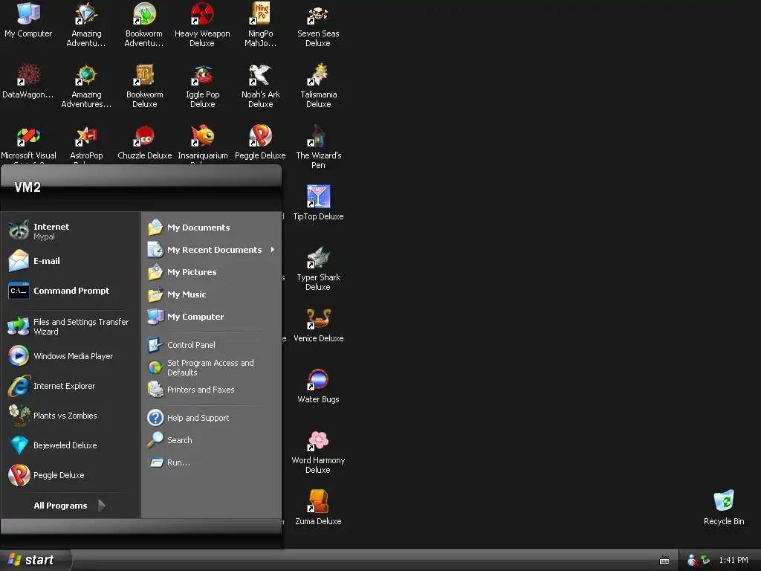Open the NingPo MahJong desktop shortcut
Screen dimensions: 761x571
(261, 25)
